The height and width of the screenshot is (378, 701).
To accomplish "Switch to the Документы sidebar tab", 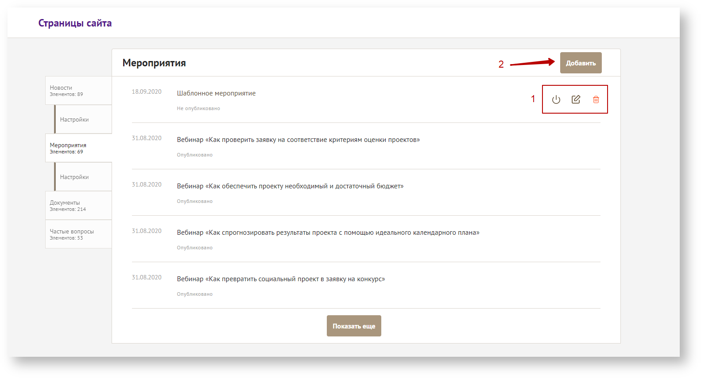I will point(78,206).
